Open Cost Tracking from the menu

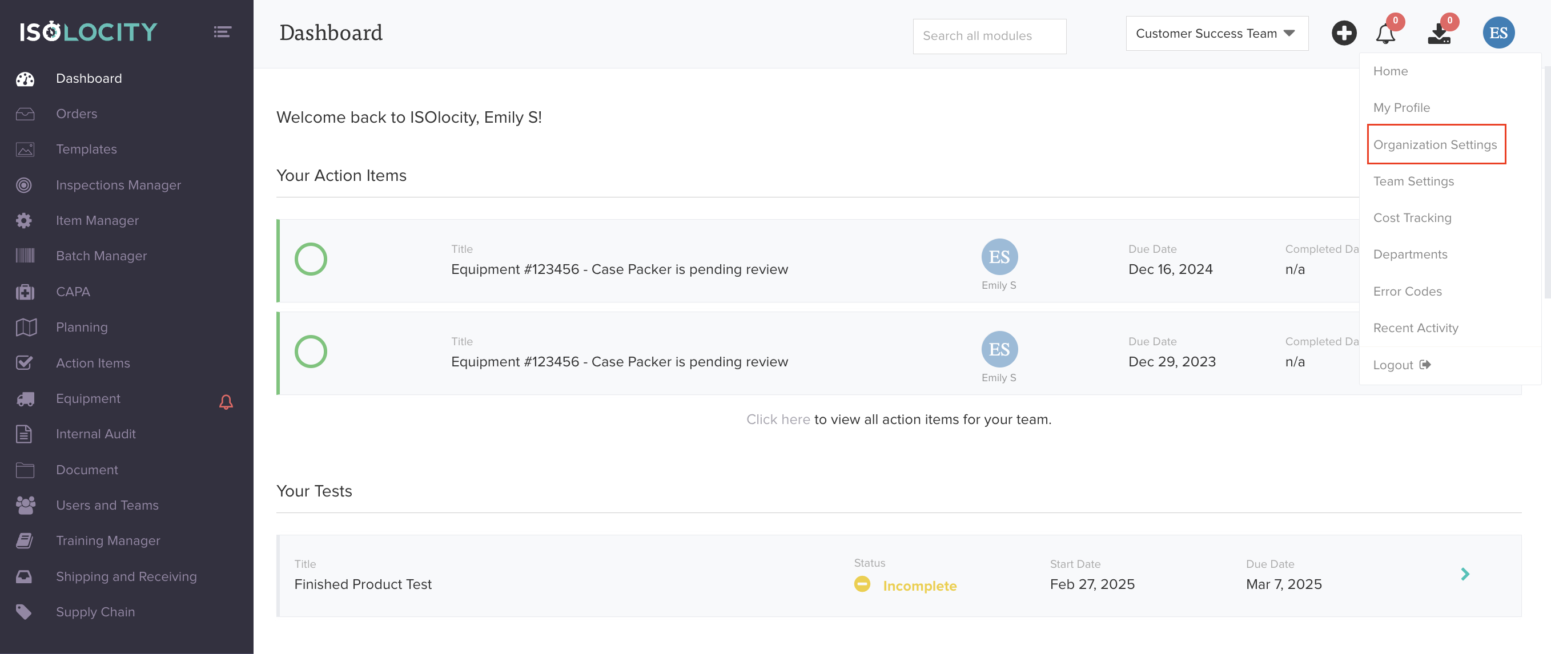[1412, 219]
